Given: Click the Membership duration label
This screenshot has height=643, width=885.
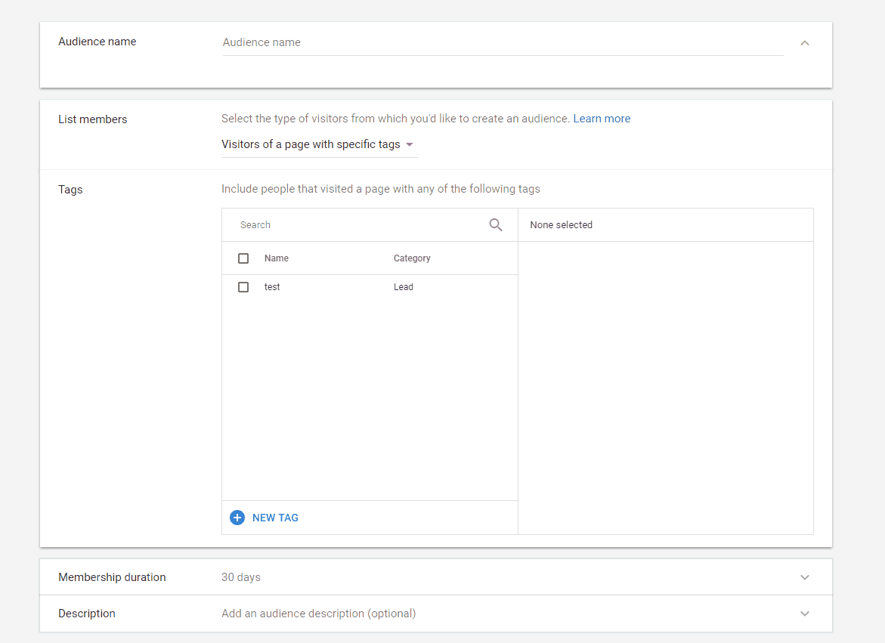Looking at the screenshot, I should 112,577.
